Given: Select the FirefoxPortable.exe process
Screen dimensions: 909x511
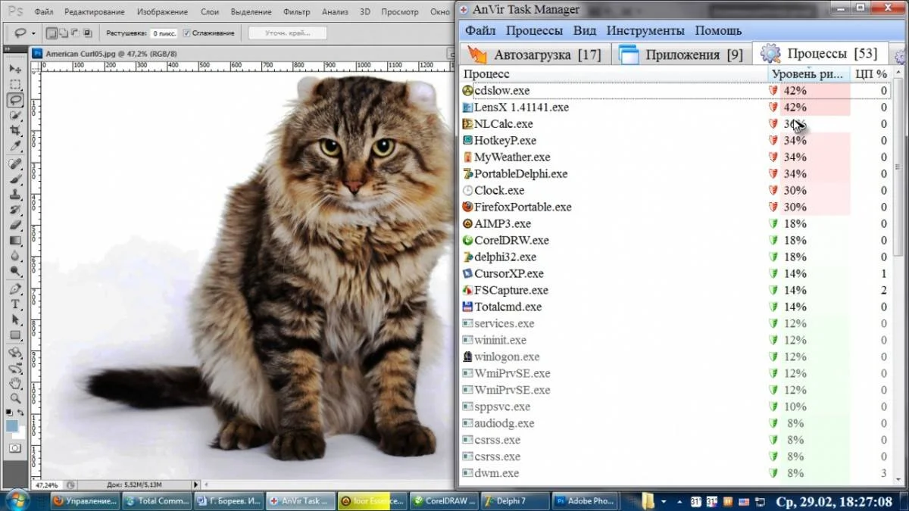Looking at the screenshot, I should (675, 207).
